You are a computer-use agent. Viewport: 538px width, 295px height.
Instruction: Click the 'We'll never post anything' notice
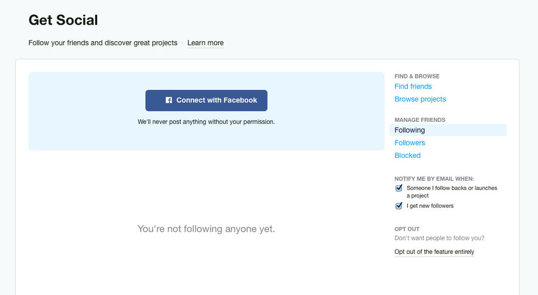[206, 122]
